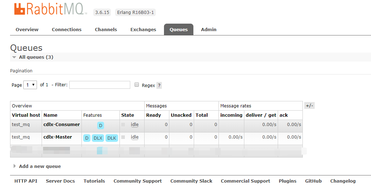371x193 pixels.
Task: Open the Server Docs link
Action: (x=60, y=181)
